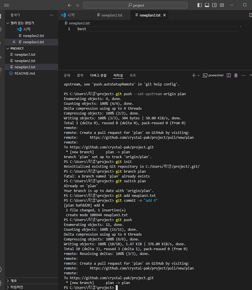Toggle the secondary sidebar visibility
The height and width of the screenshot is (290, 252).
(x=214, y=5)
